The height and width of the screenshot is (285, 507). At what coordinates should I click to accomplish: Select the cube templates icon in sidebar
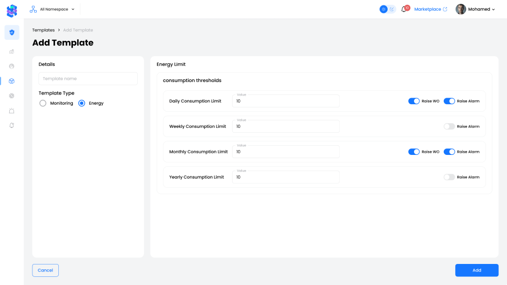12,81
